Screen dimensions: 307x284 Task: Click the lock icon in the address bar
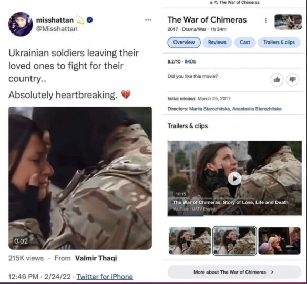coord(211,2)
